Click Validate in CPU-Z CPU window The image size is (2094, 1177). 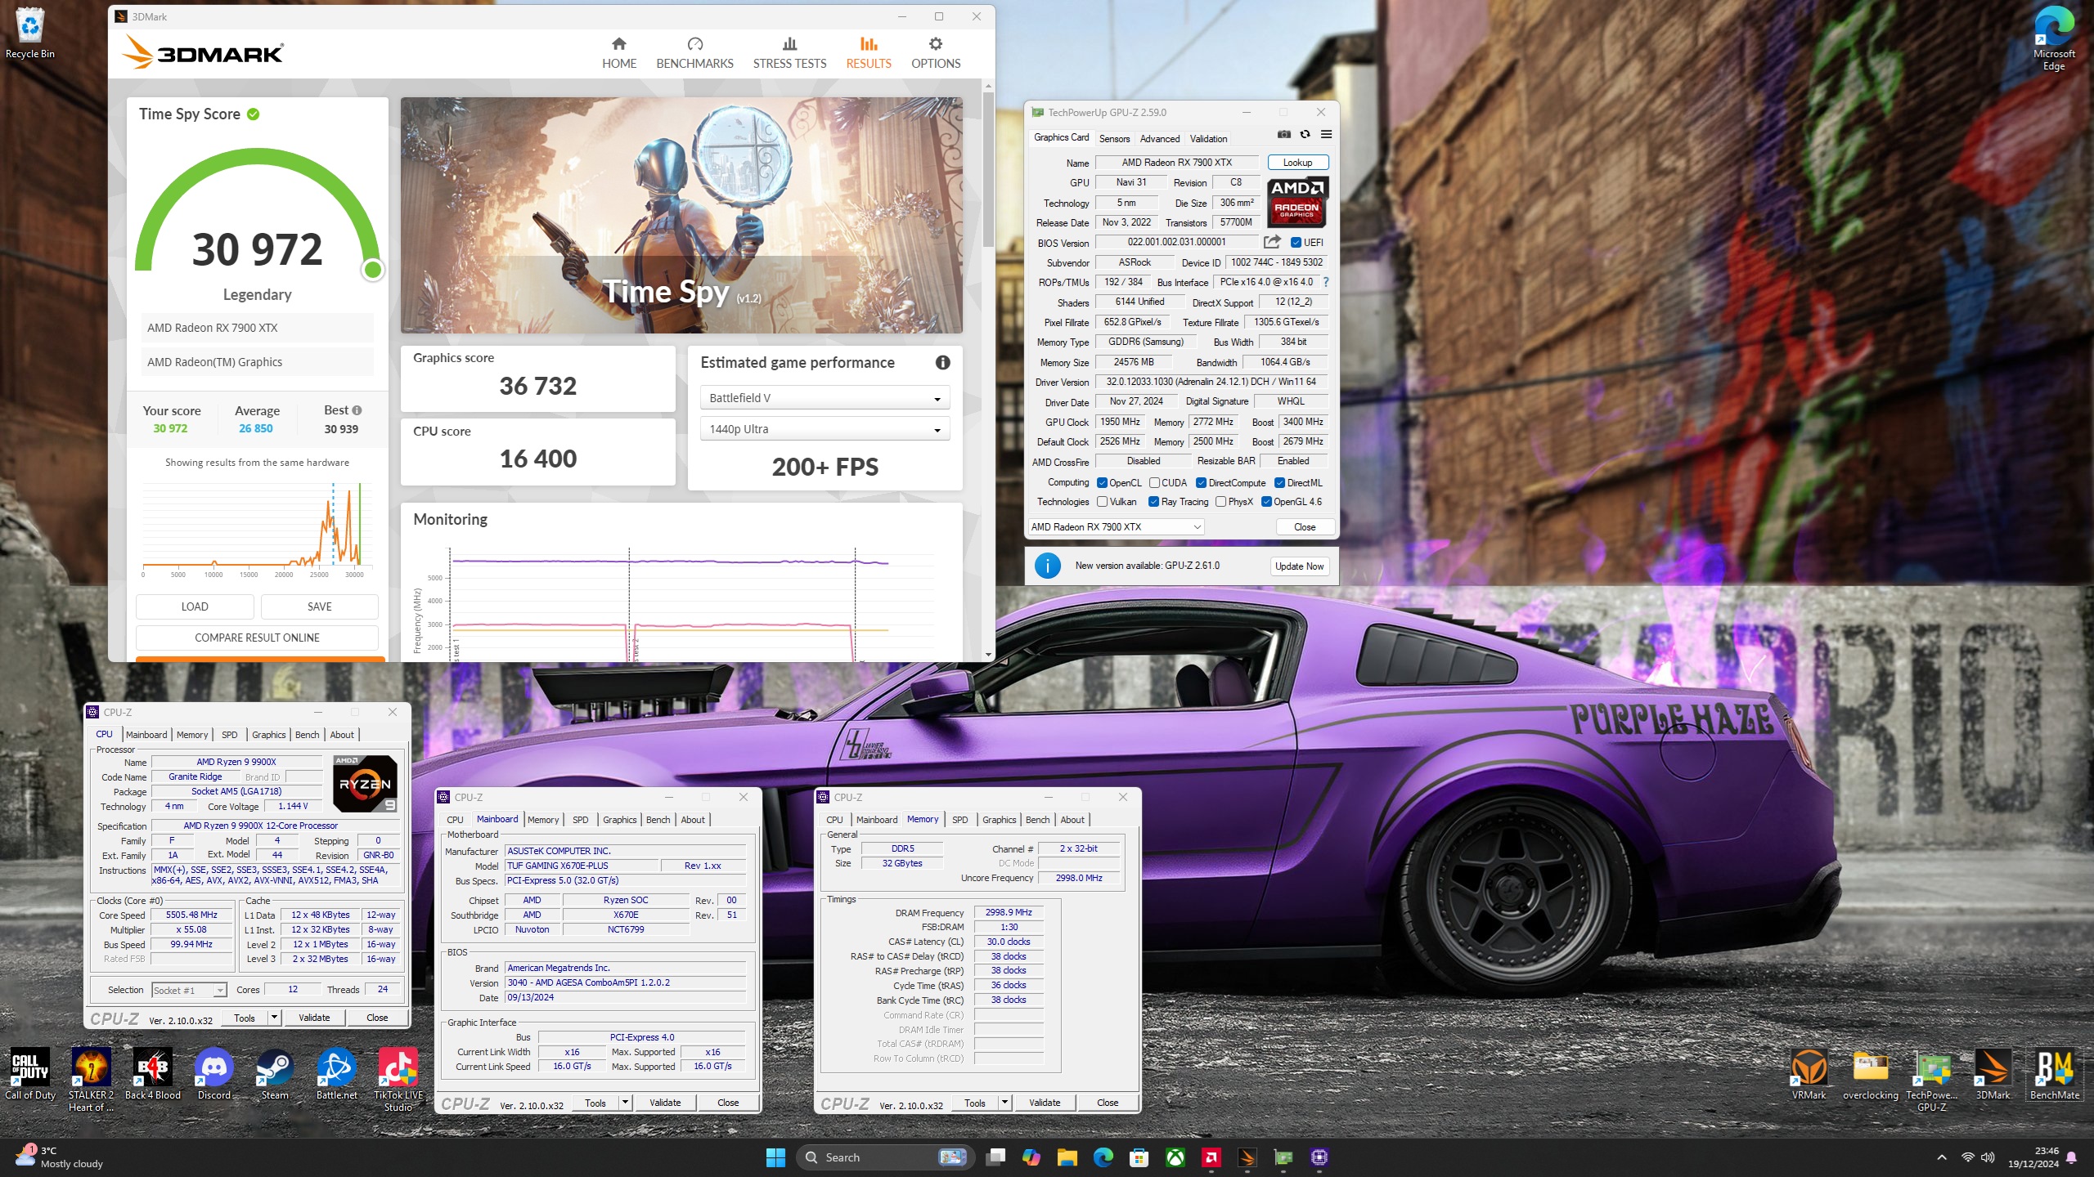314,1018
